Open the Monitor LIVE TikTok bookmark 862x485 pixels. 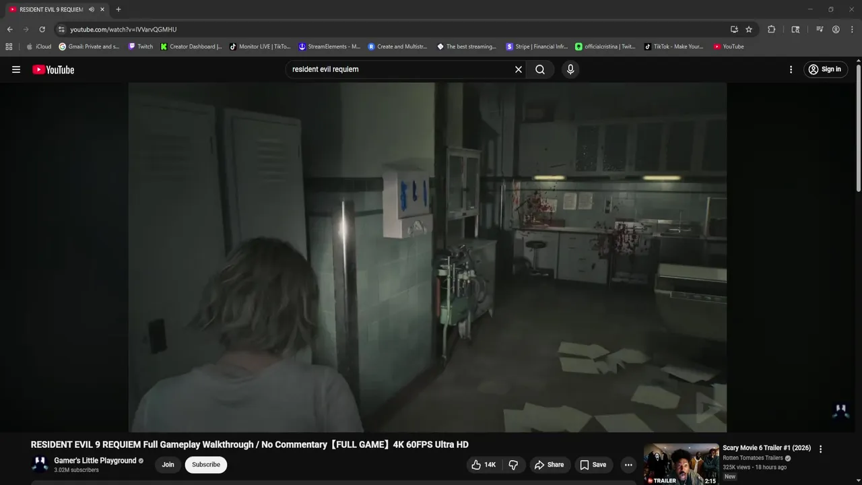260,46
